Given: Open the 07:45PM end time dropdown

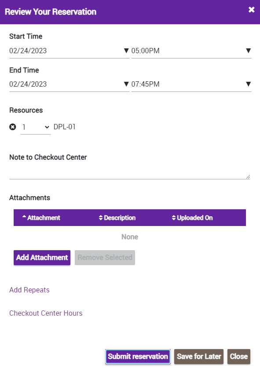Looking at the screenshot, I should 191,84.
